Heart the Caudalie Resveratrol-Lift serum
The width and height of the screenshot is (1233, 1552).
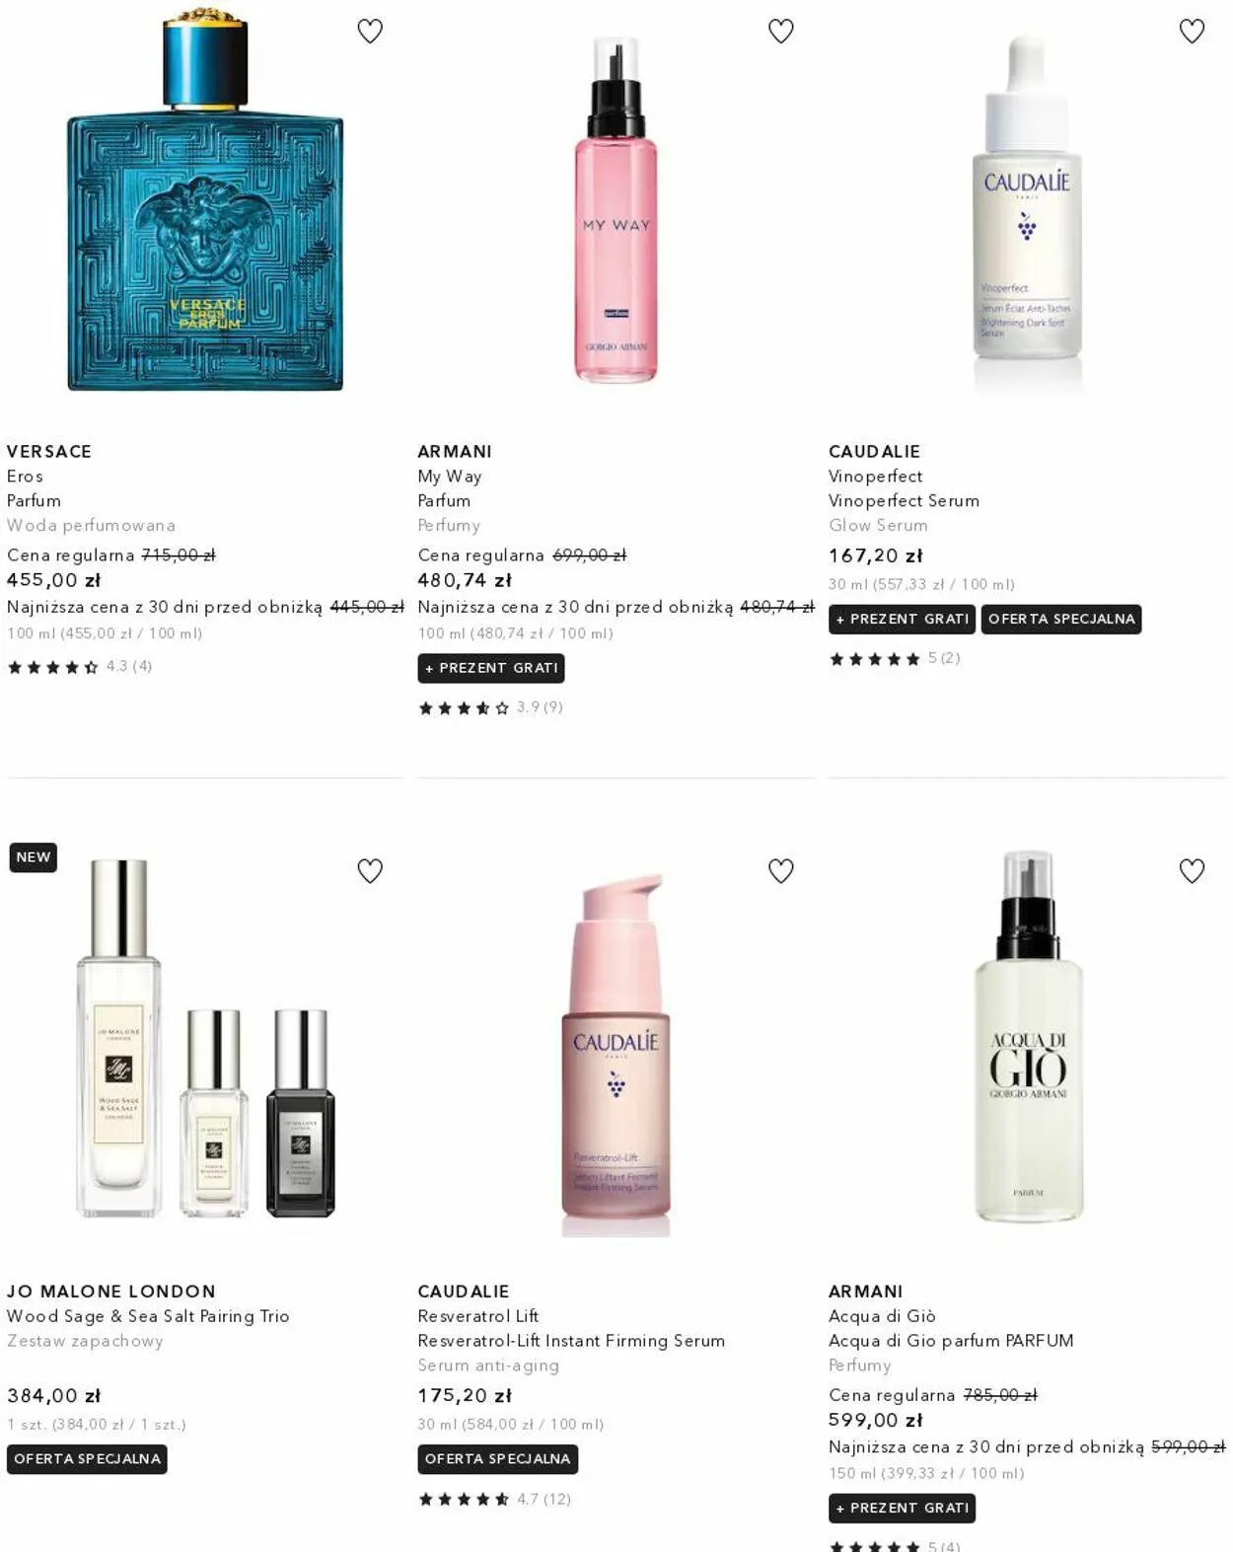781,871
